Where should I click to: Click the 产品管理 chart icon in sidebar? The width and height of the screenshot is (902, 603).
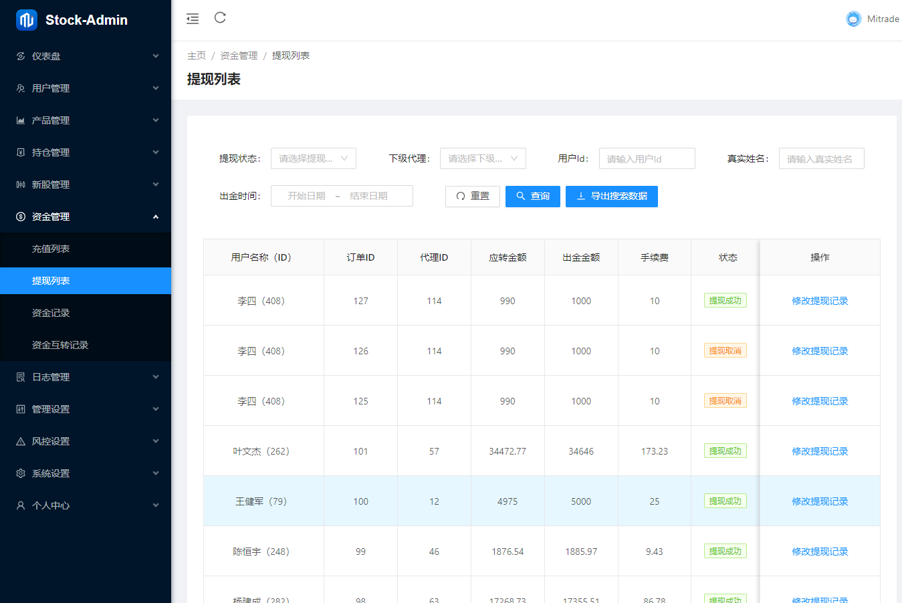tap(21, 120)
